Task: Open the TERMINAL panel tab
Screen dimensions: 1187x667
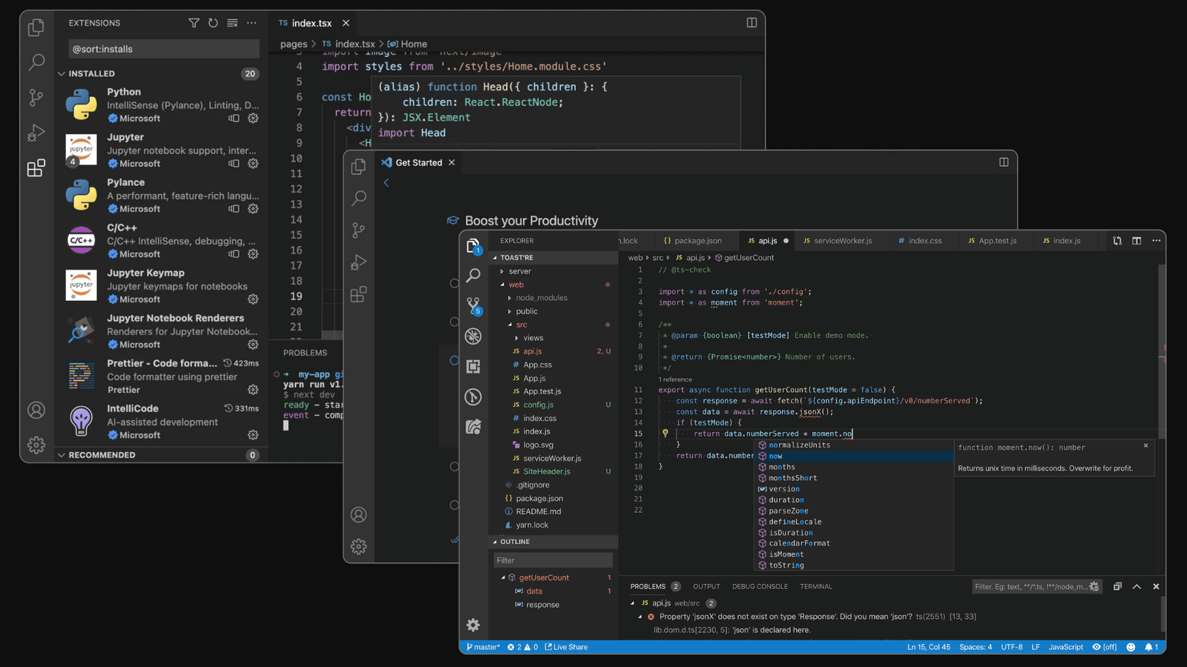Action: coord(815,586)
